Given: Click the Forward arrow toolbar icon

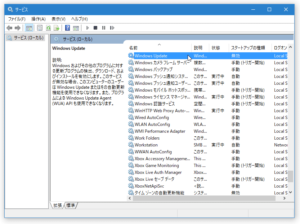Looking at the screenshot, I should 18,28.
